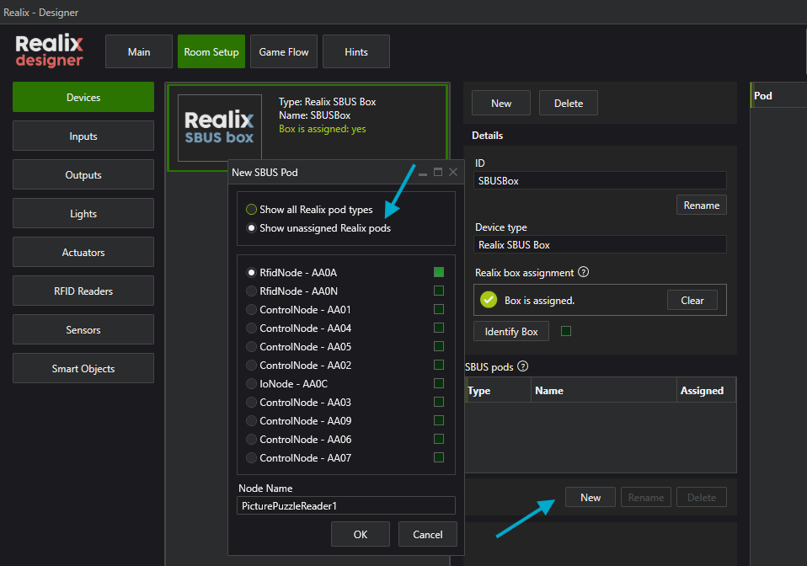
Task: Open the Room Setup tab
Action: tap(211, 51)
